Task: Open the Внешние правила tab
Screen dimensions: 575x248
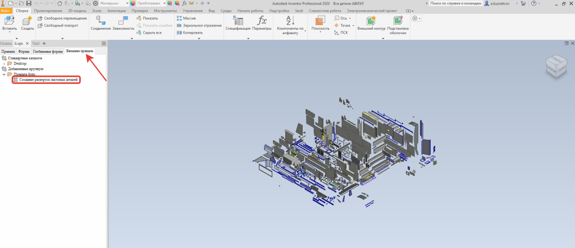Action: (x=80, y=51)
